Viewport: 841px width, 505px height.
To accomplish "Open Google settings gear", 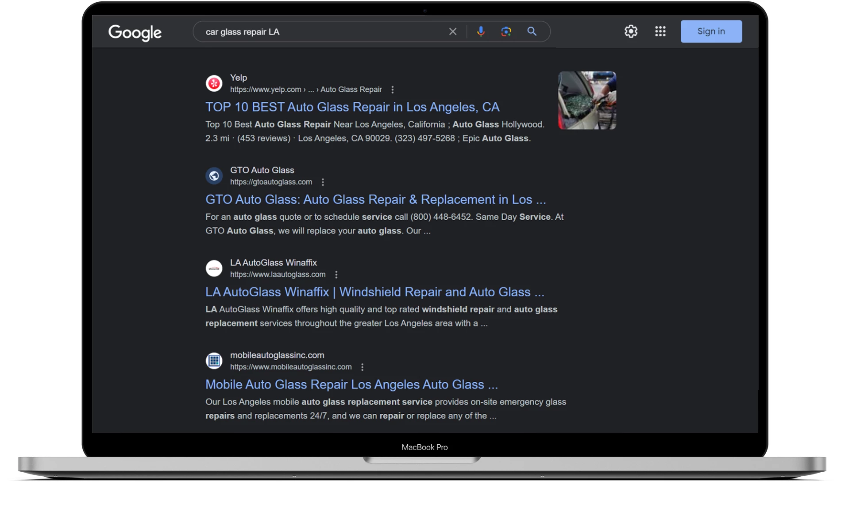I will coord(631,31).
